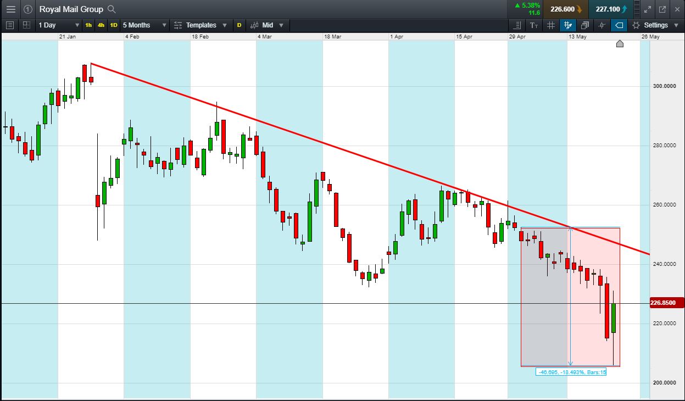The height and width of the screenshot is (401, 685).
Task: Open the hamburger main menu
Action: (x=10, y=9)
